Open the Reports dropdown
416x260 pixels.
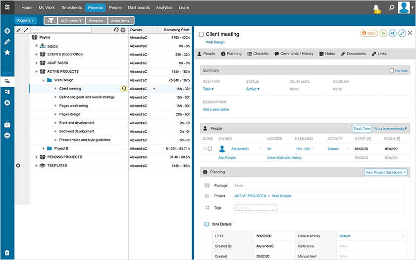point(25,20)
